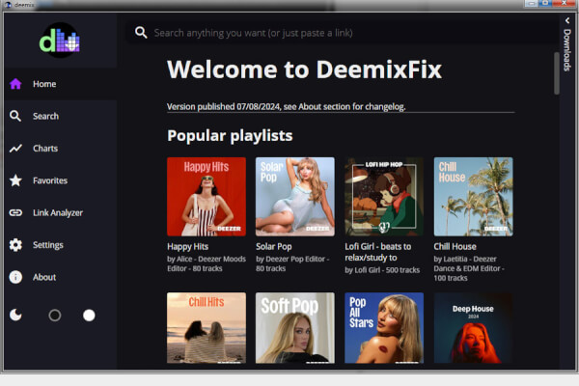This screenshot has width=579, height=386.
Task: Select the black circle theme option
Action: (55, 316)
